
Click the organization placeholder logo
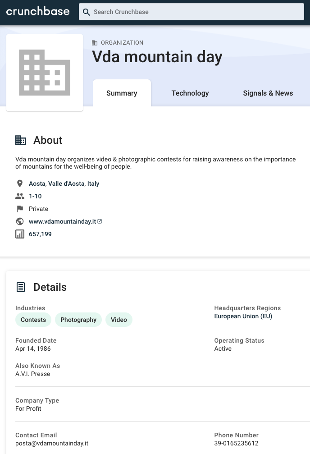click(x=45, y=73)
